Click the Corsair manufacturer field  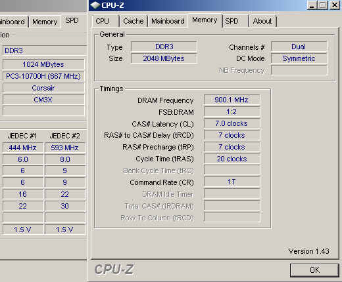(x=43, y=88)
